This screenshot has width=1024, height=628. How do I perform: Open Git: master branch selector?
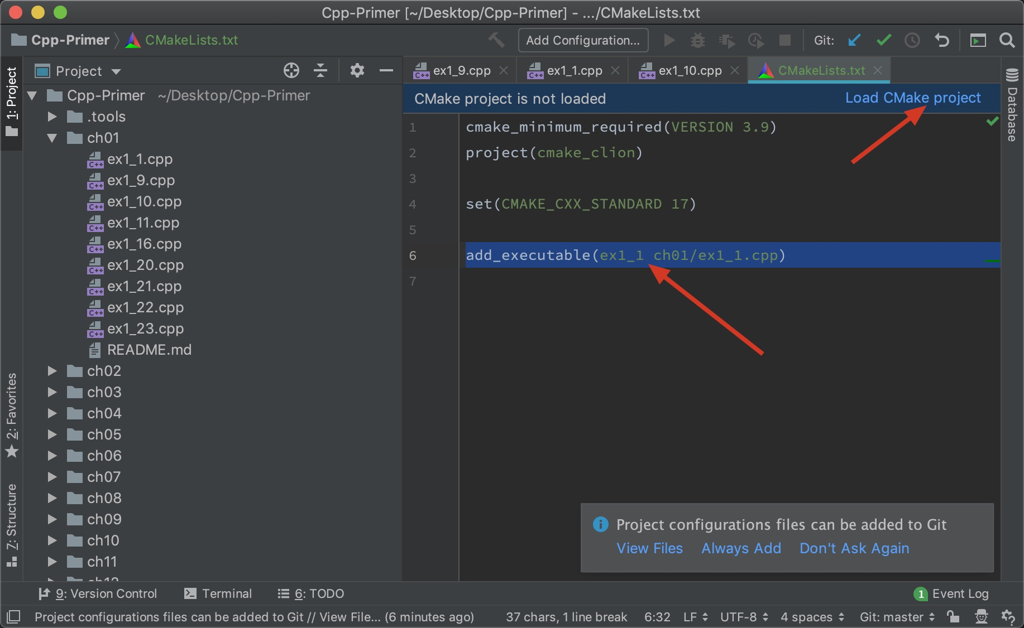897,617
